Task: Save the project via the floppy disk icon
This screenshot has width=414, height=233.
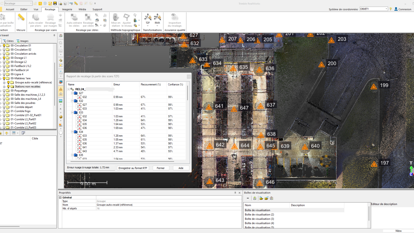Action: 55,3
